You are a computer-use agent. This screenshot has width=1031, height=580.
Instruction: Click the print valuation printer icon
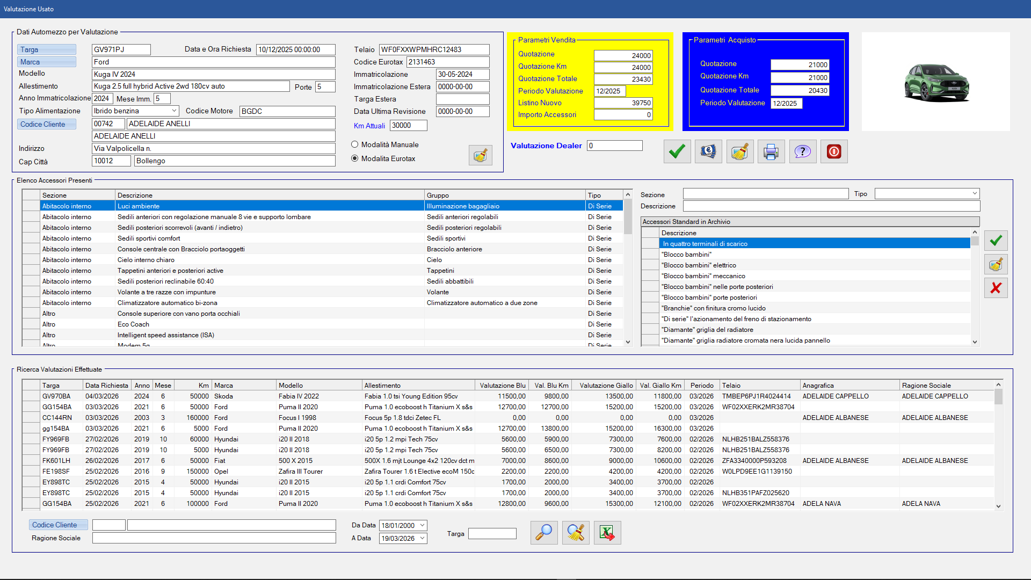(x=771, y=151)
